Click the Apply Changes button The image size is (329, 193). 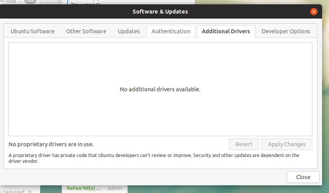pyautogui.click(x=287, y=144)
